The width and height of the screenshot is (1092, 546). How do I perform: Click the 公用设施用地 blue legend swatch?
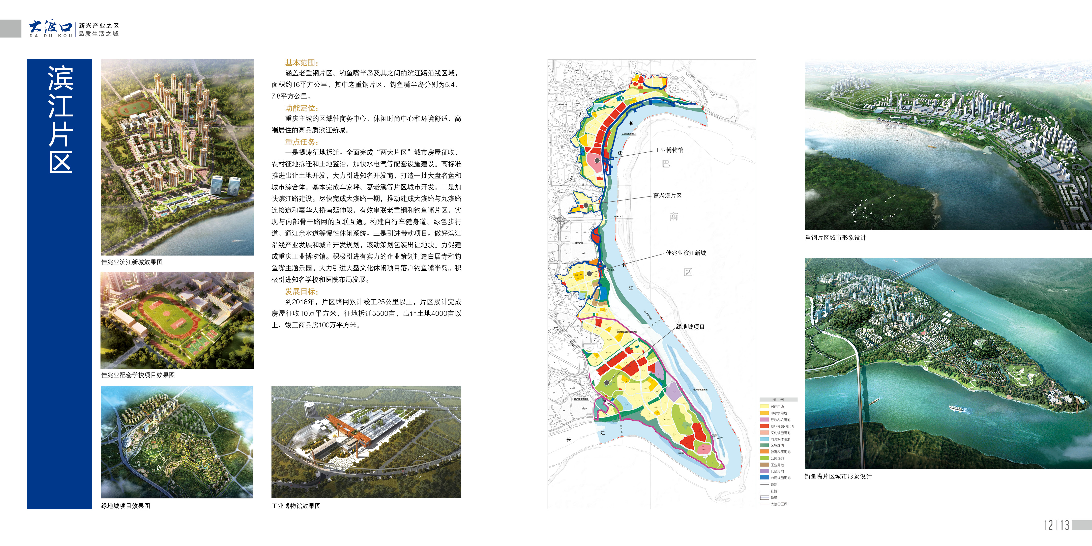coord(764,478)
